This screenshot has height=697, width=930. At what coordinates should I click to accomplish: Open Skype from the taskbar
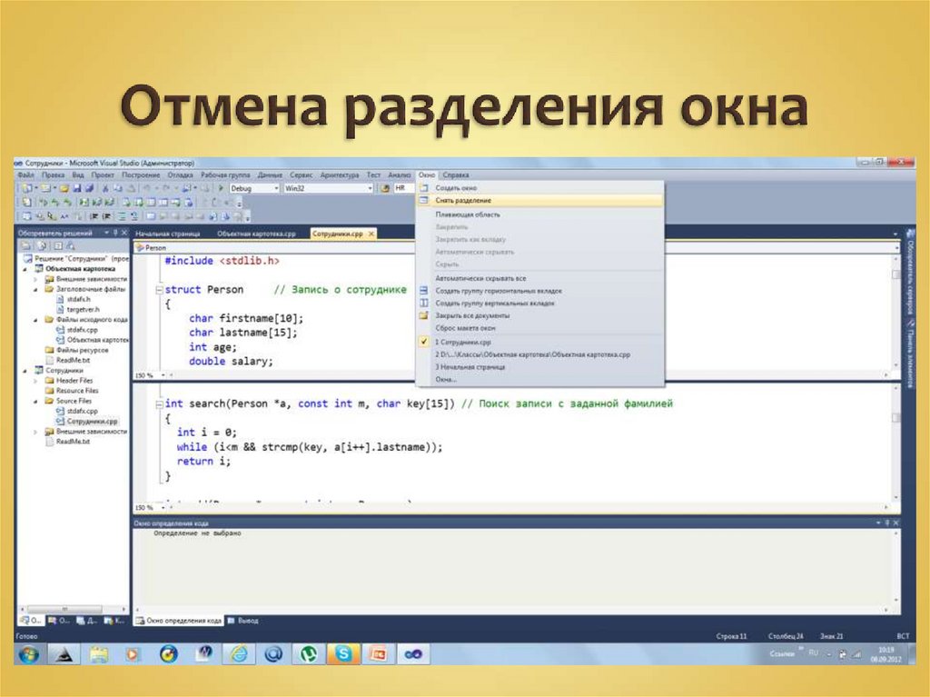pyautogui.click(x=342, y=654)
